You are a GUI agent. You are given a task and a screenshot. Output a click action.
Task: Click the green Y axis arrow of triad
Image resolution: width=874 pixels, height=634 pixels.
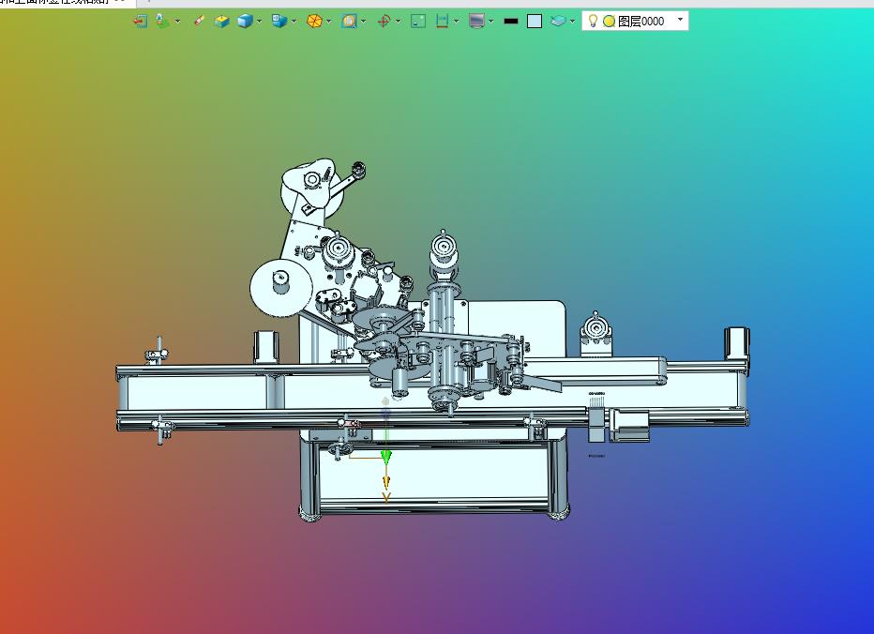tap(385, 458)
